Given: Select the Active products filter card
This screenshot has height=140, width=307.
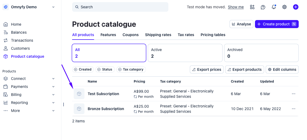Looking at the screenshot, I should pyautogui.click(x=185, y=53).
